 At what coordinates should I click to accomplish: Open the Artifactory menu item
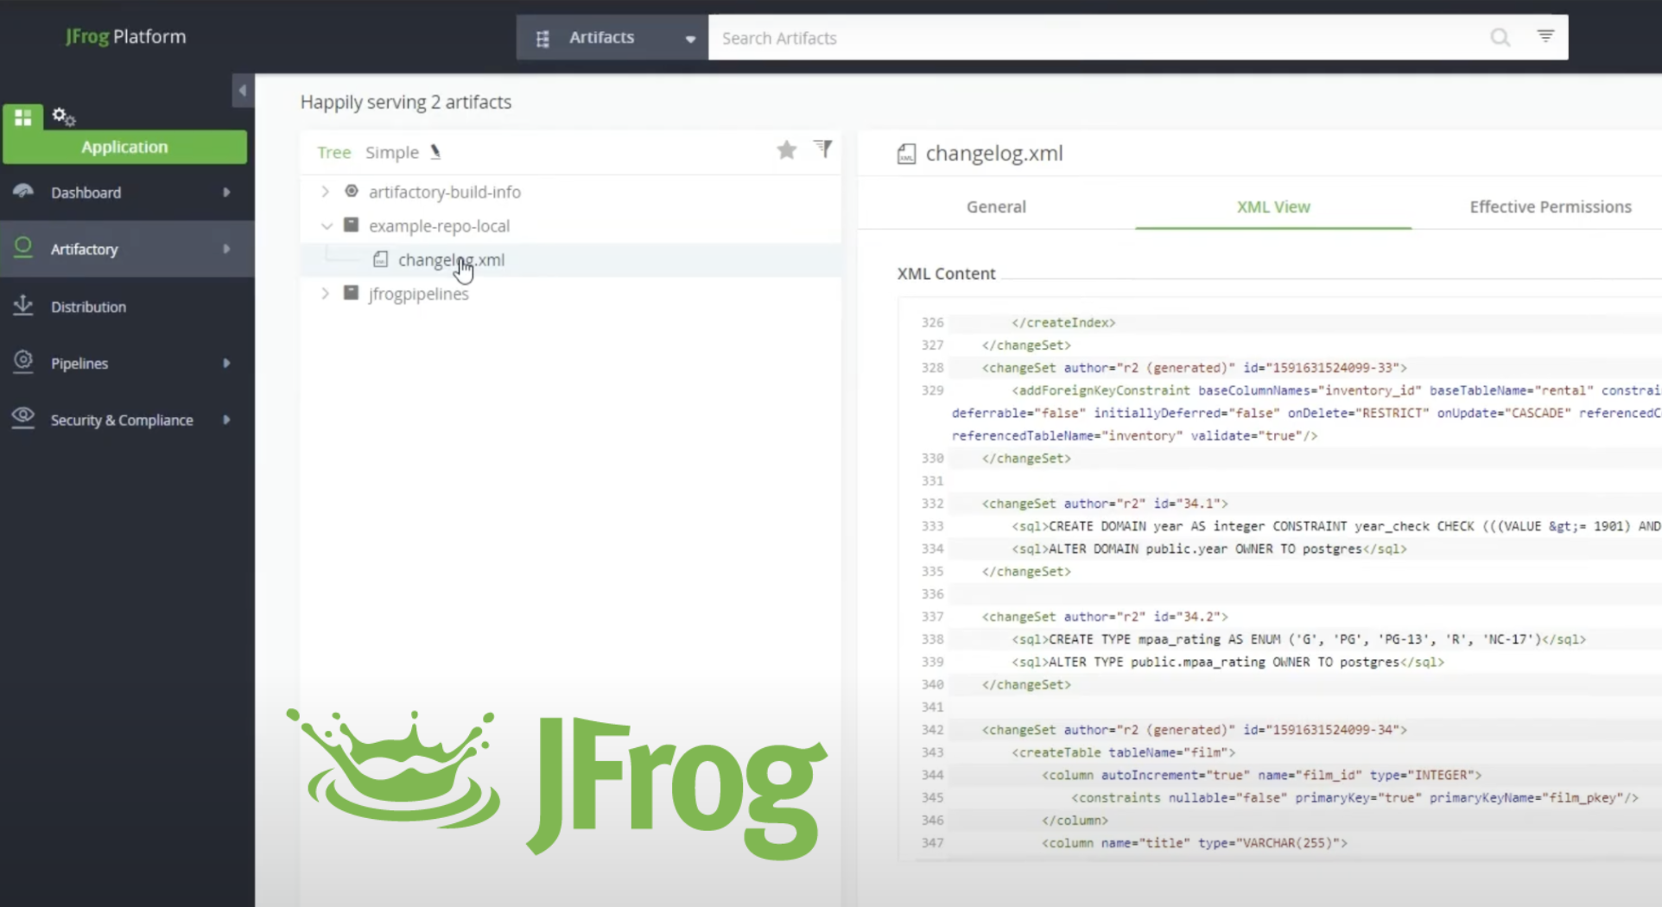point(127,249)
